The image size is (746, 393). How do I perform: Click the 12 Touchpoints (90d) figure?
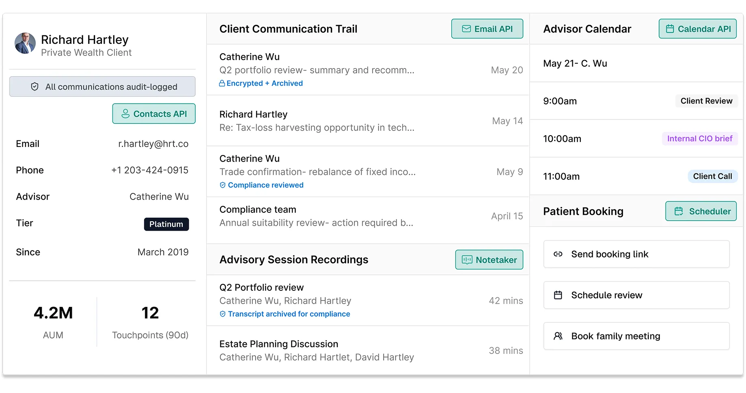click(x=150, y=313)
